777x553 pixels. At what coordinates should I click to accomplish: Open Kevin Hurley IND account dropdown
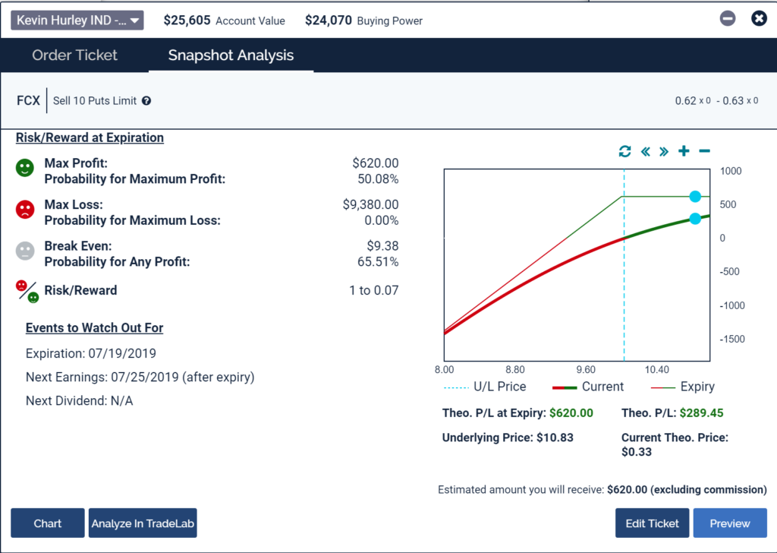point(77,21)
